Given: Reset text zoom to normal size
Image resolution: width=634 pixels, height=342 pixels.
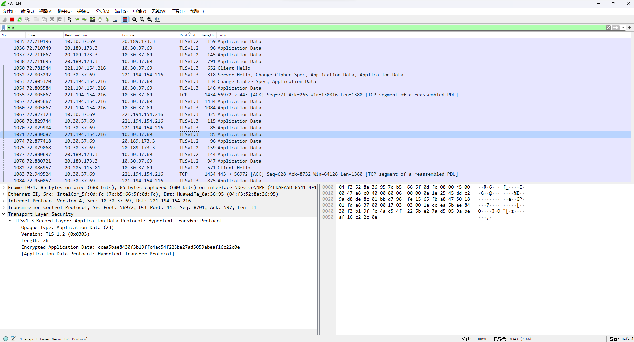Looking at the screenshot, I should pyautogui.click(x=150, y=19).
